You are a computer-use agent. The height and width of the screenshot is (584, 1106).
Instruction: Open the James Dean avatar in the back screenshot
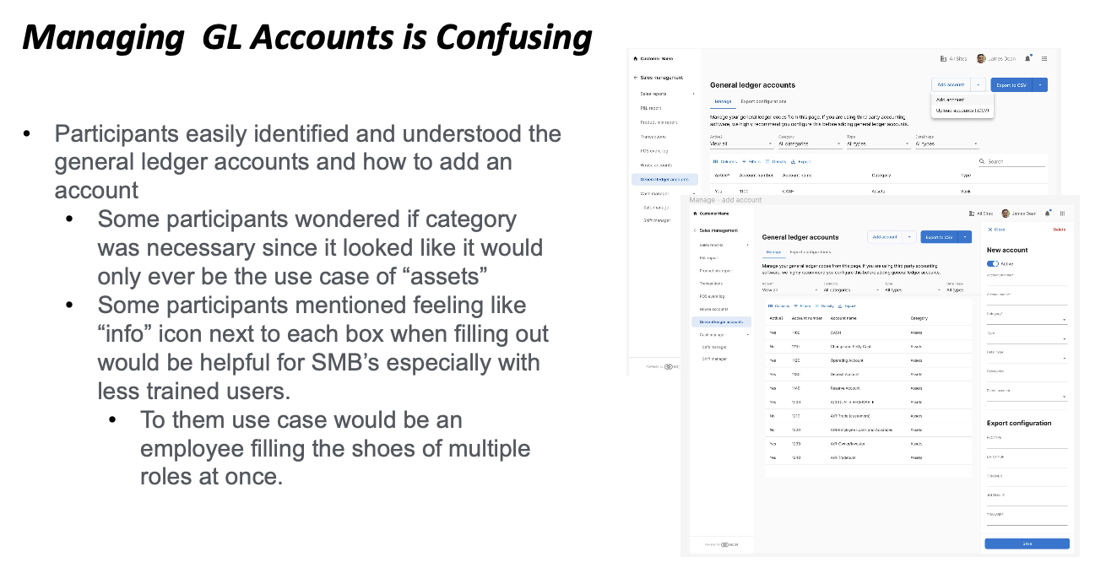(981, 59)
